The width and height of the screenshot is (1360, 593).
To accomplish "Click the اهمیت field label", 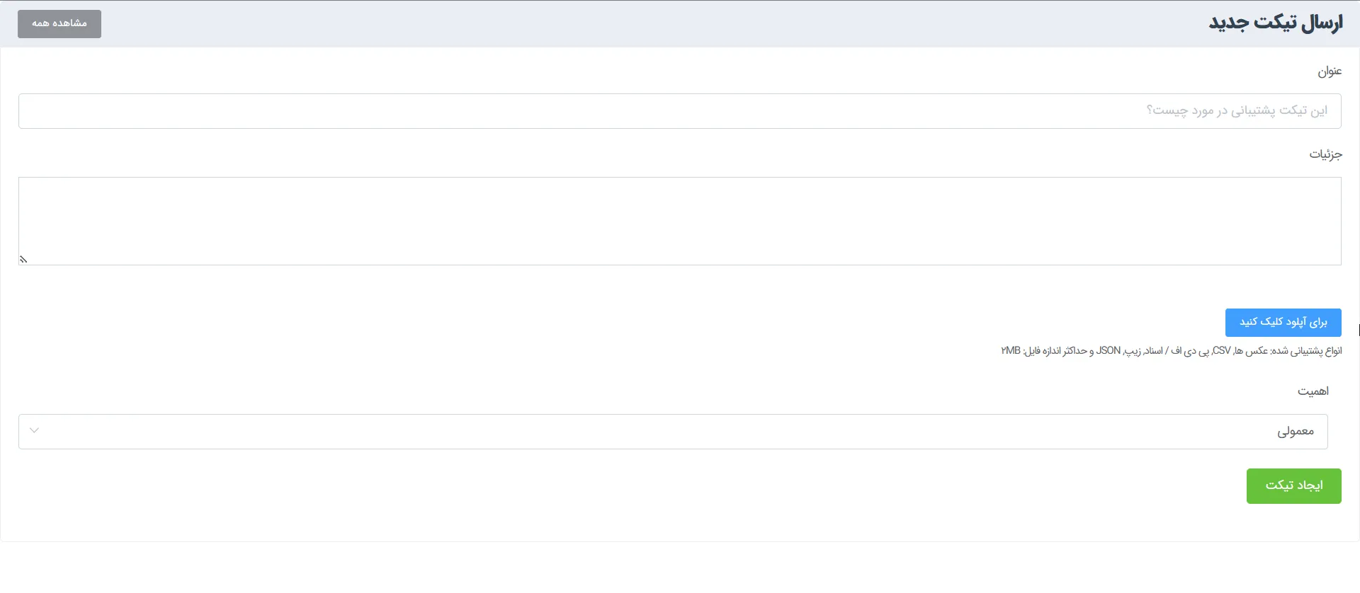I will [x=1313, y=391].
